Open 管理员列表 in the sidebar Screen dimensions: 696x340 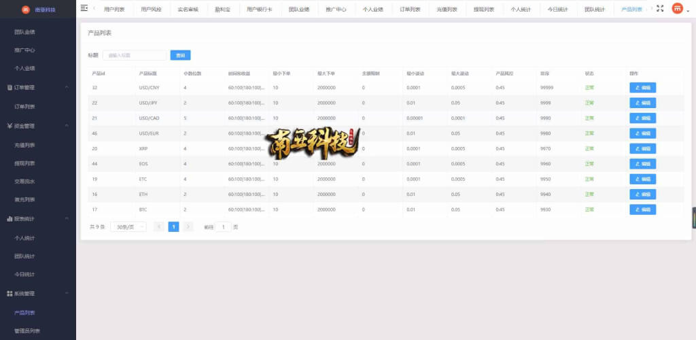(x=27, y=331)
